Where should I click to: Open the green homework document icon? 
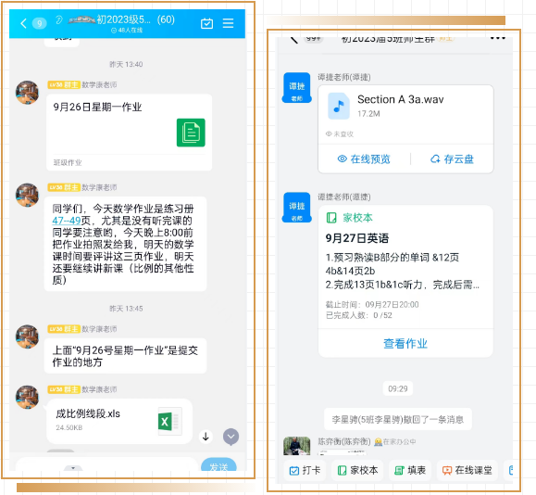point(191,133)
